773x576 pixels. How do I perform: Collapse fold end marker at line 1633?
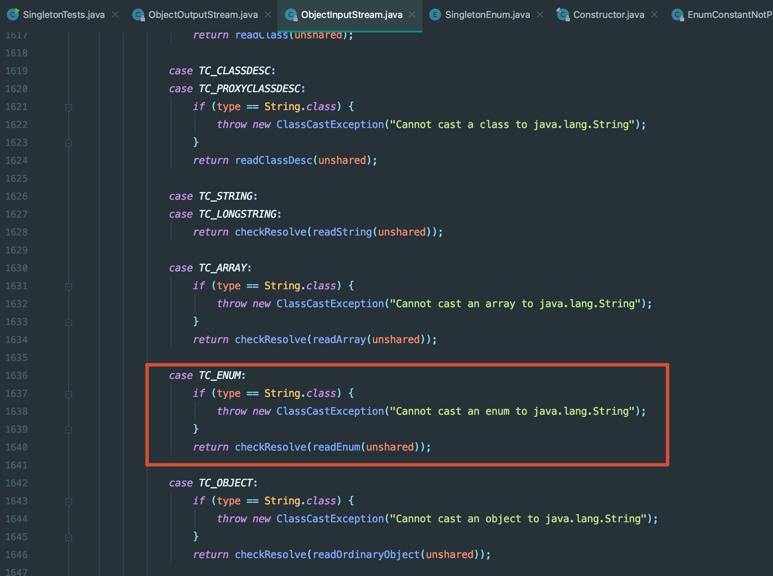69,322
